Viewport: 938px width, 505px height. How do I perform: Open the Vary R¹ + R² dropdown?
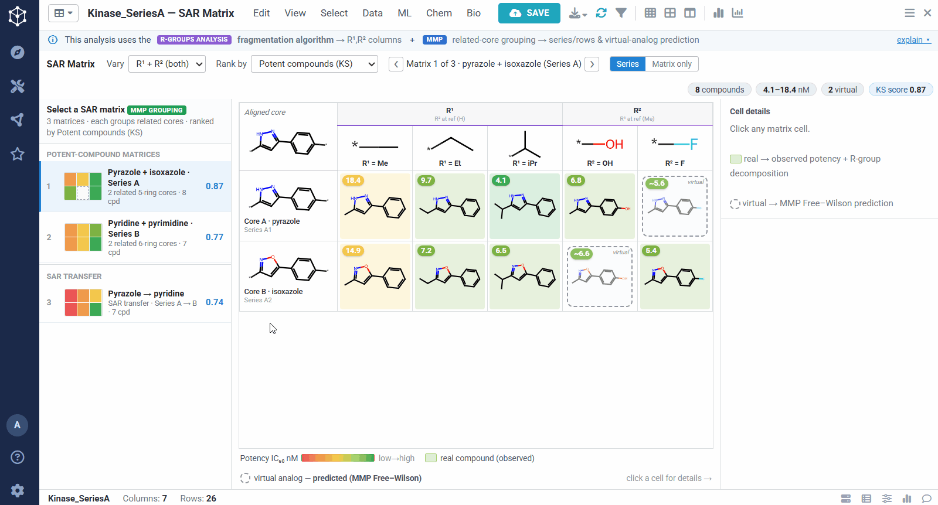click(167, 64)
